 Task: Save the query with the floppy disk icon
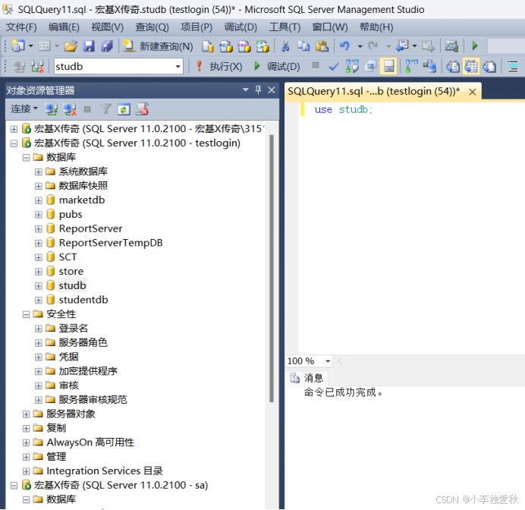click(89, 46)
